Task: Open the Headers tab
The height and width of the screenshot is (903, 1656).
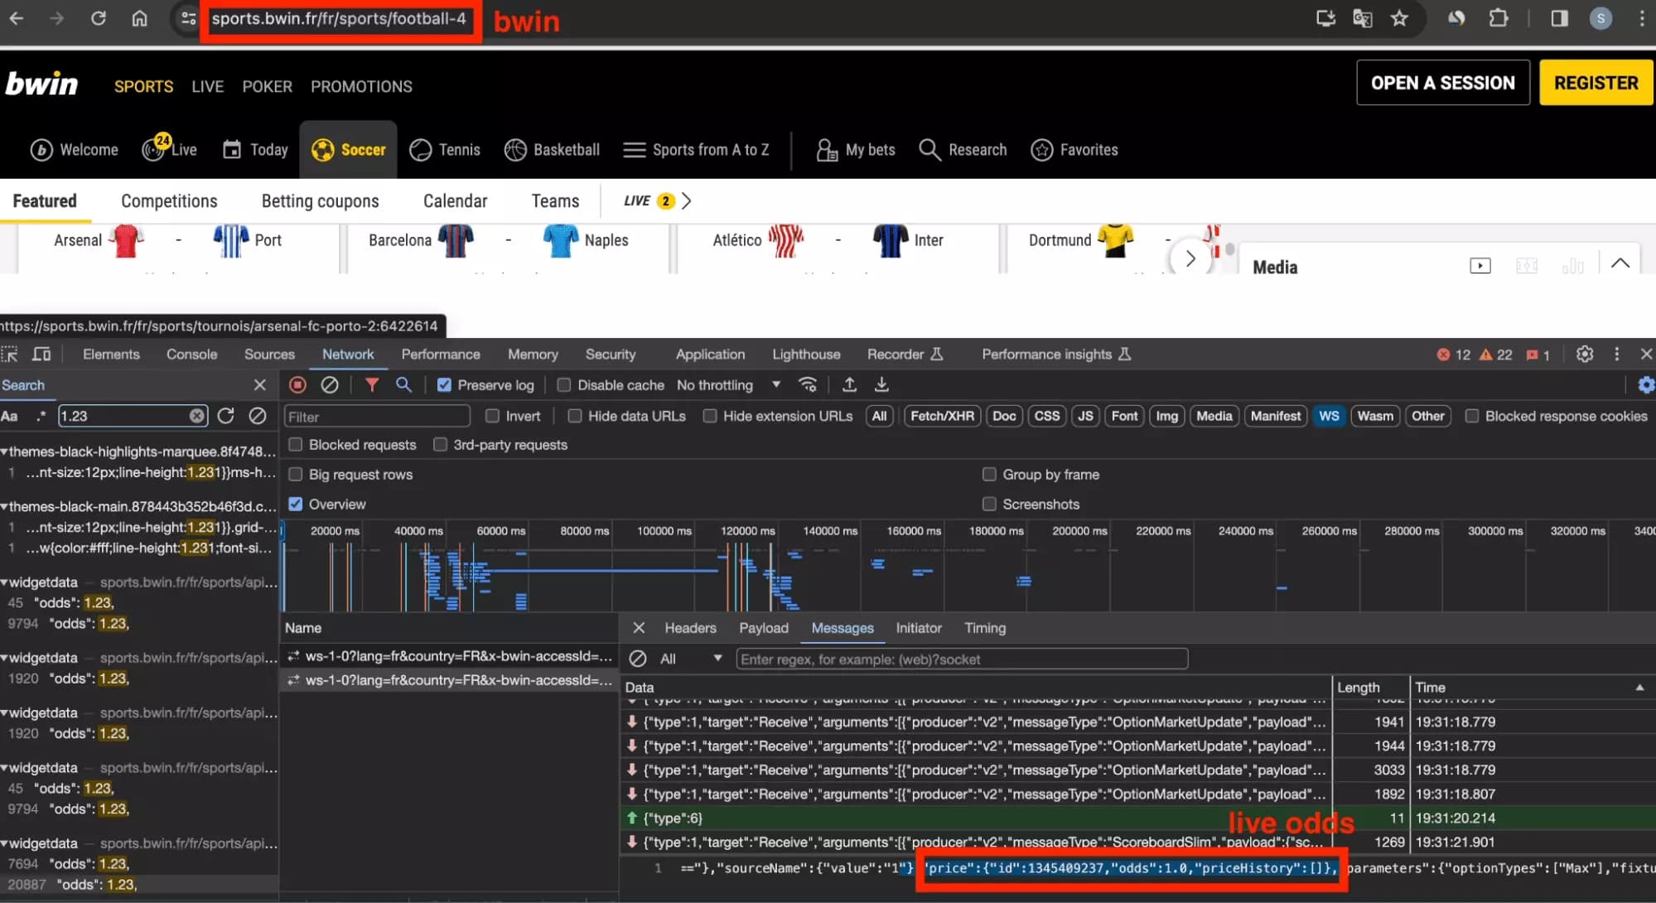Action: [x=690, y=629]
